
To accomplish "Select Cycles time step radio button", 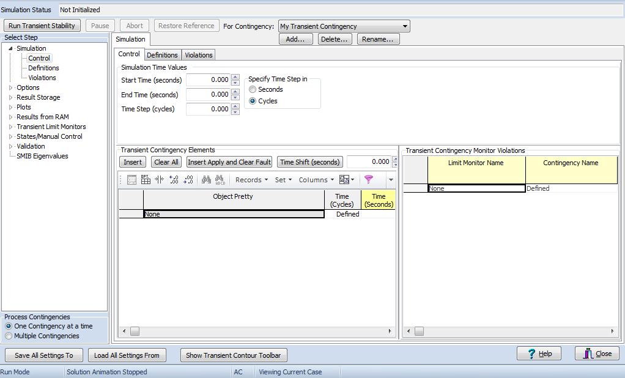I will (x=253, y=102).
